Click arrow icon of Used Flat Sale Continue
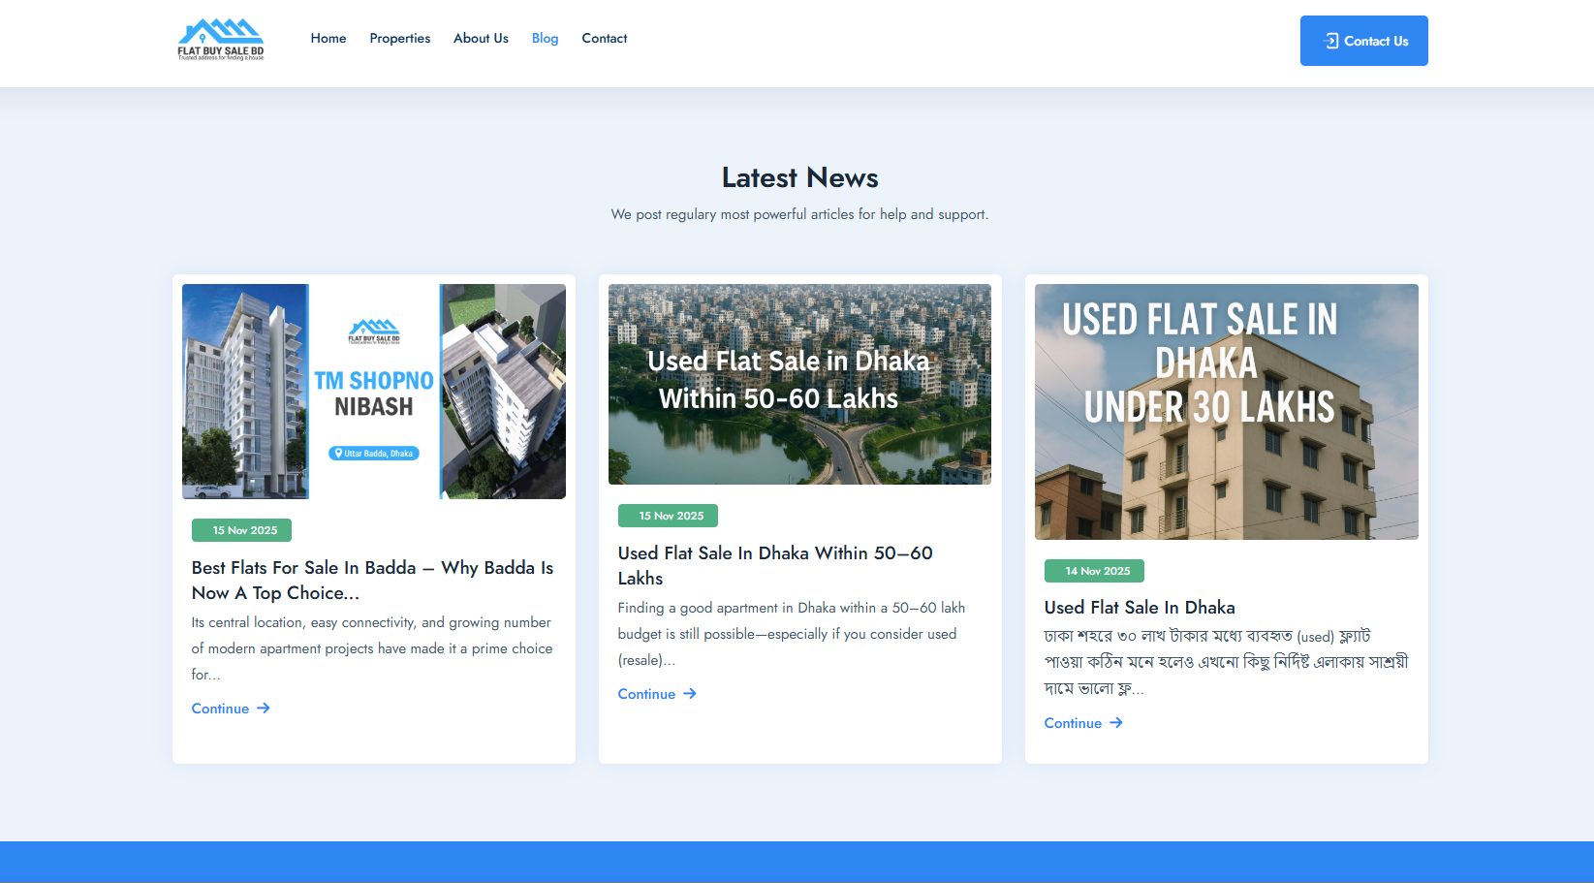 (1116, 723)
